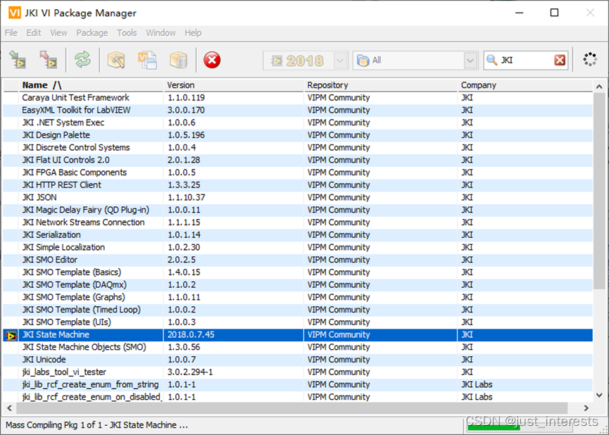
Task: Sort by the Name column header
Action: pos(92,85)
